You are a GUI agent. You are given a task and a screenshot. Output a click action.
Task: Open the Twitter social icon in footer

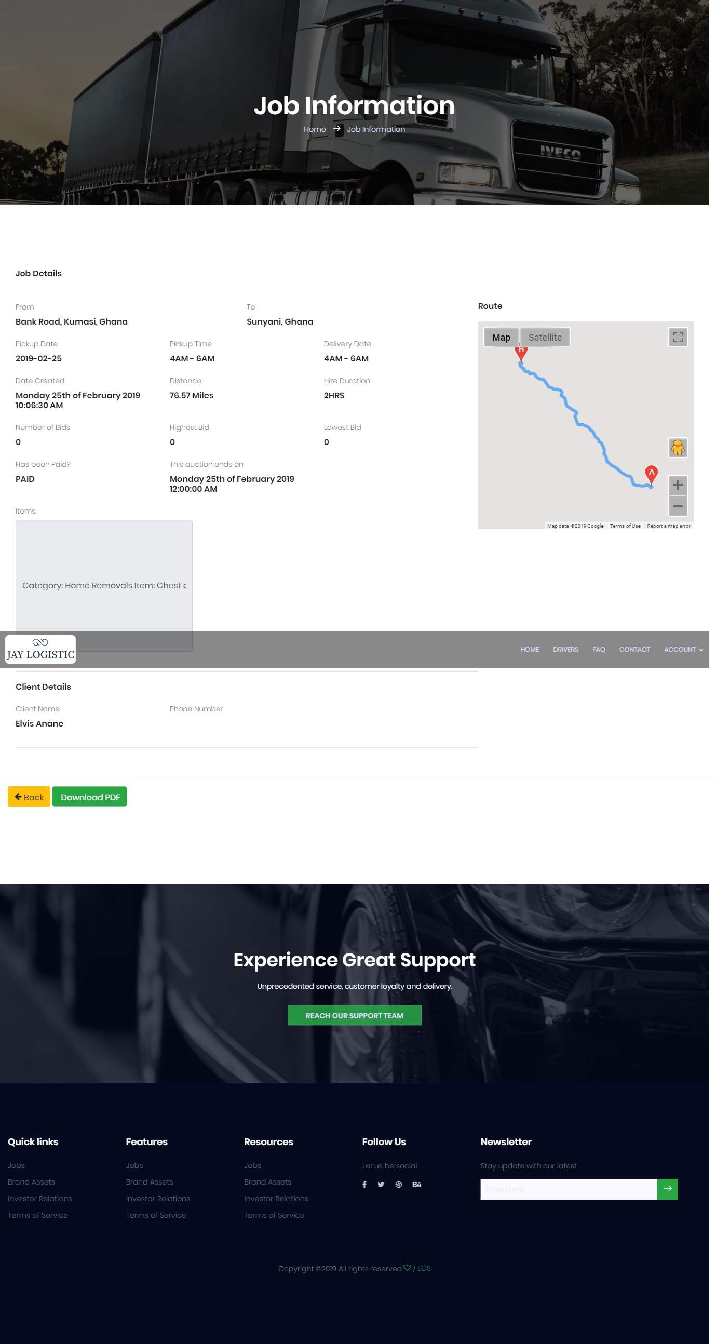[381, 1185]
